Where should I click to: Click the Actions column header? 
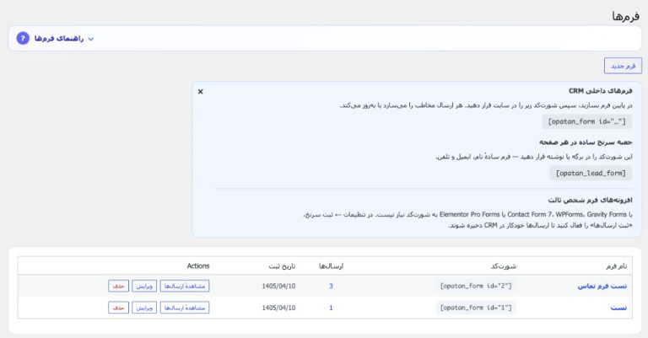pos(198,266)
